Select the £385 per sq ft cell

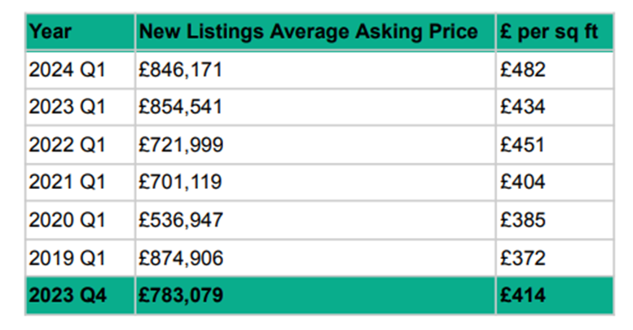click(523, 220)
